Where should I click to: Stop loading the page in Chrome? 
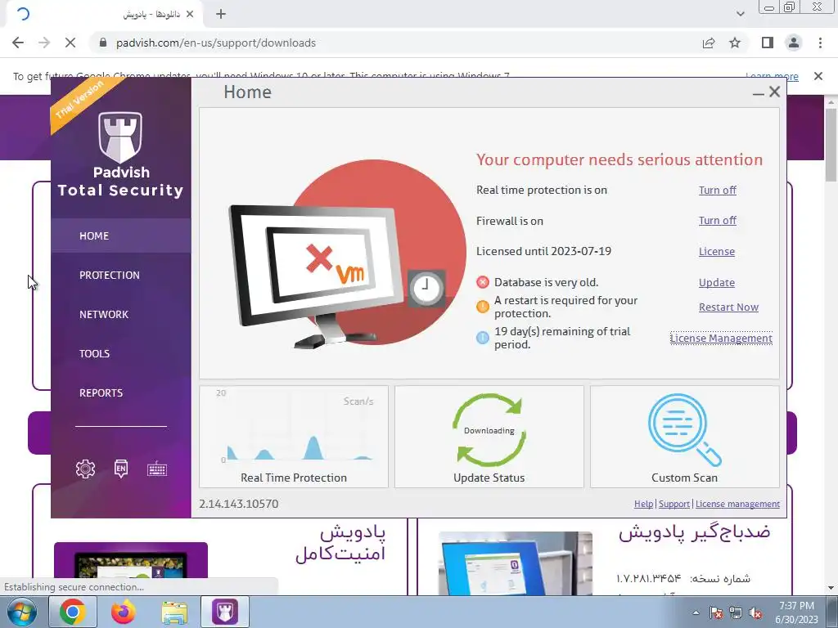click(70, 43)
